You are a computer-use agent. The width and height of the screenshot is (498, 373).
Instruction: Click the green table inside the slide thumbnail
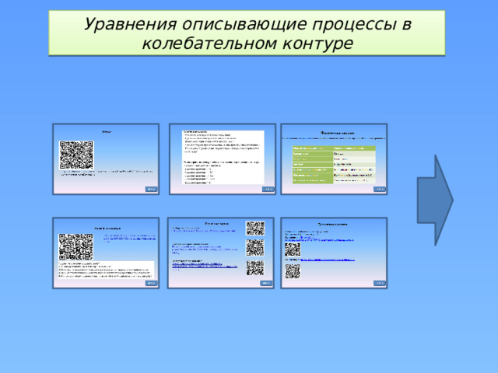point(334,164)
